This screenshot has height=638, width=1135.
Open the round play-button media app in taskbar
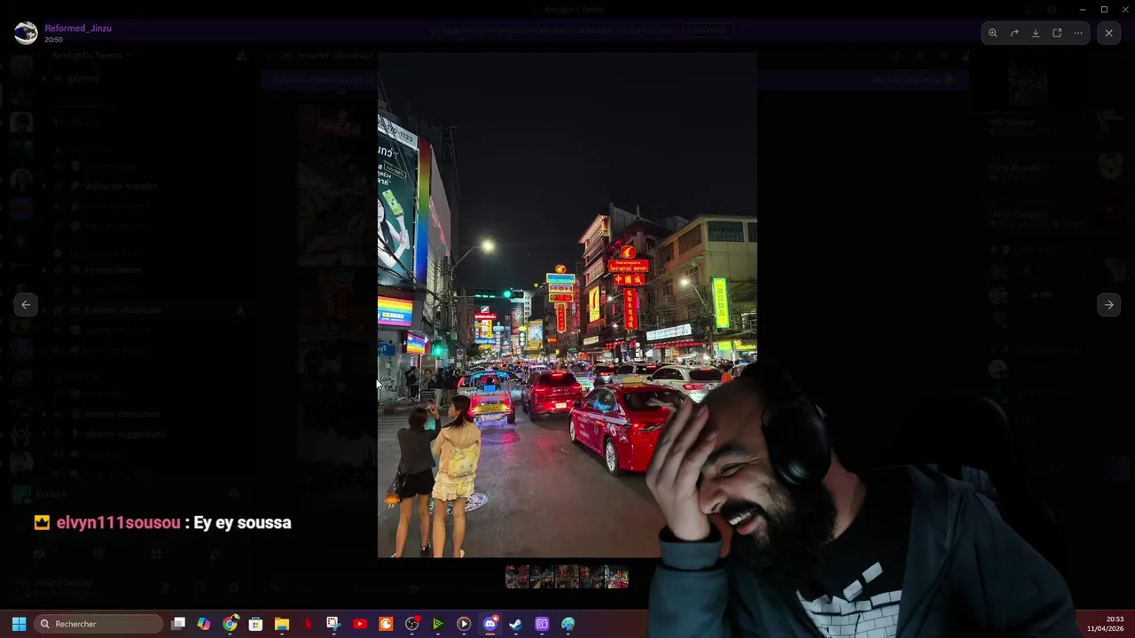click(x=464, y=624)
